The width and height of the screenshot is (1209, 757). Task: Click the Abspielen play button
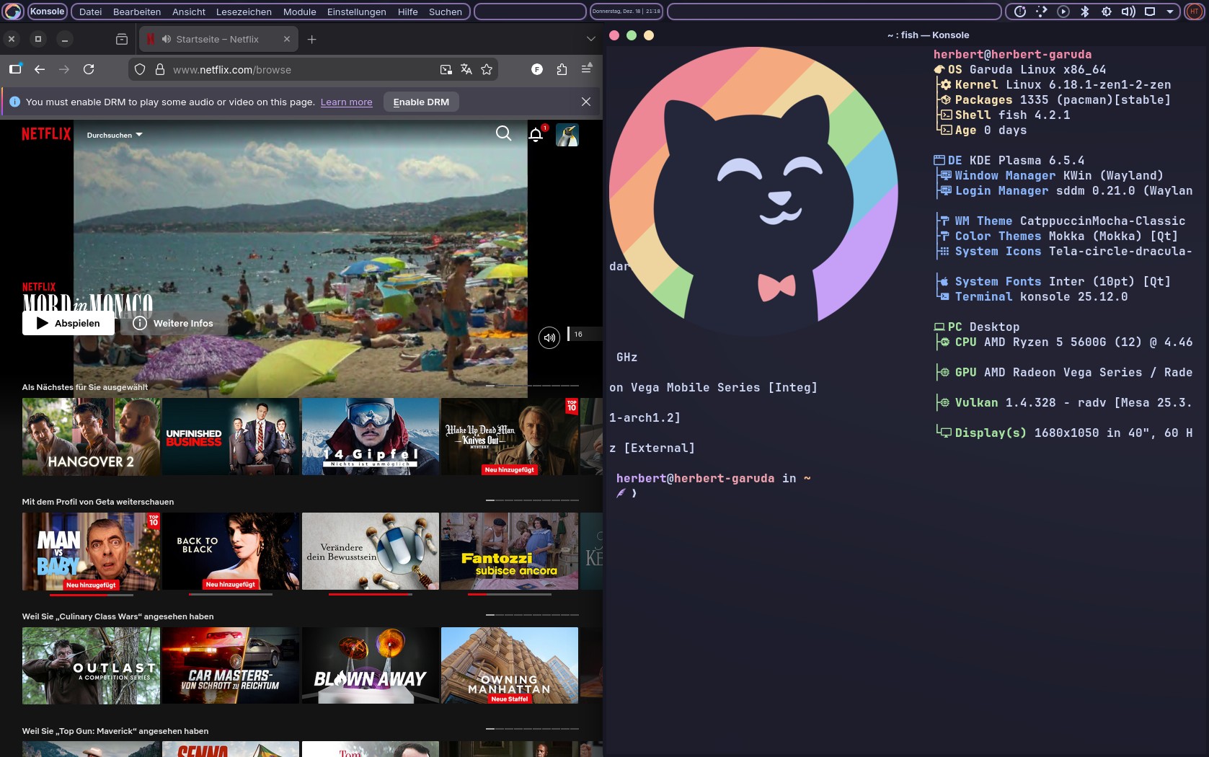pyautogui.click(x=68, y=323)
